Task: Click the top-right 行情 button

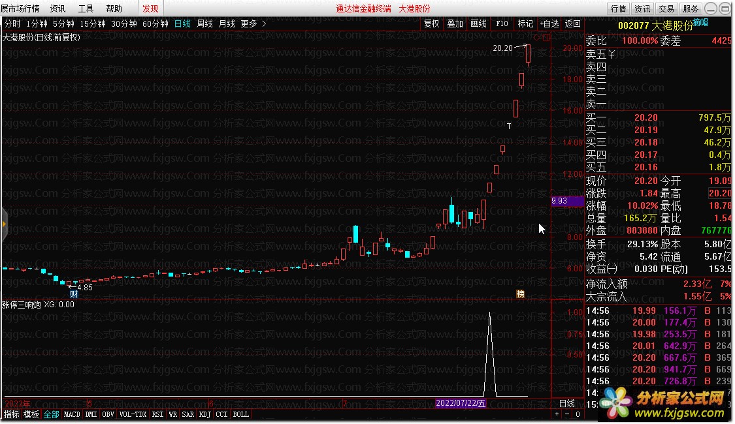Action: tap(618, 8)
